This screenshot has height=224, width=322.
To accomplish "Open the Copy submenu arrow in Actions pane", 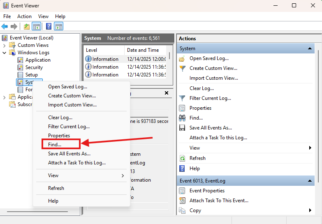I will (310, 210).
